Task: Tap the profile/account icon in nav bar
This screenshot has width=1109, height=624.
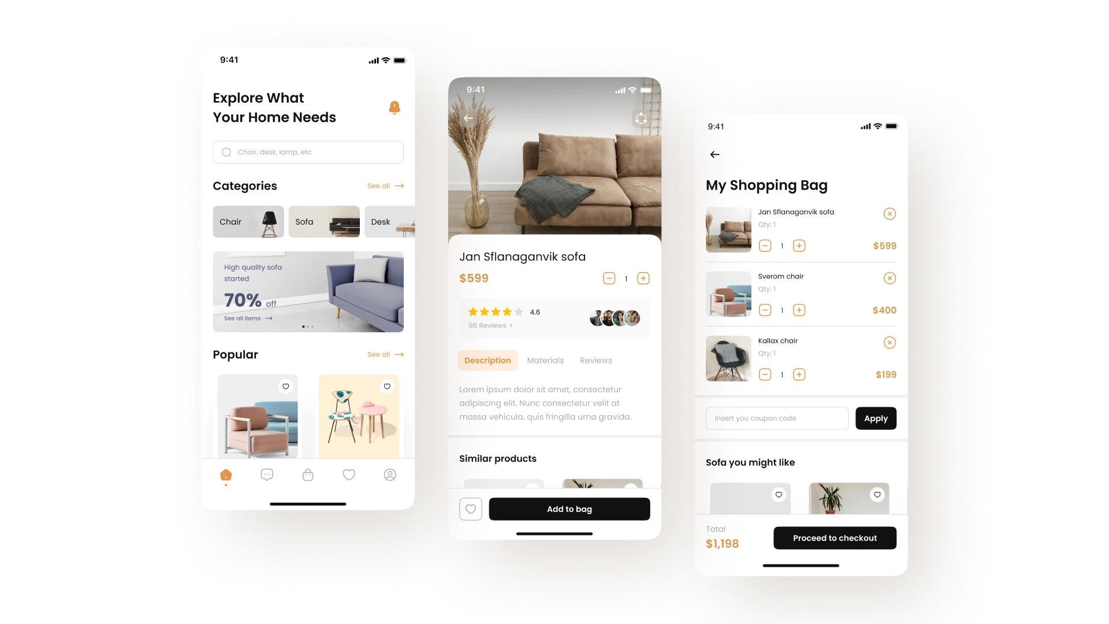Action: point(390,475)
